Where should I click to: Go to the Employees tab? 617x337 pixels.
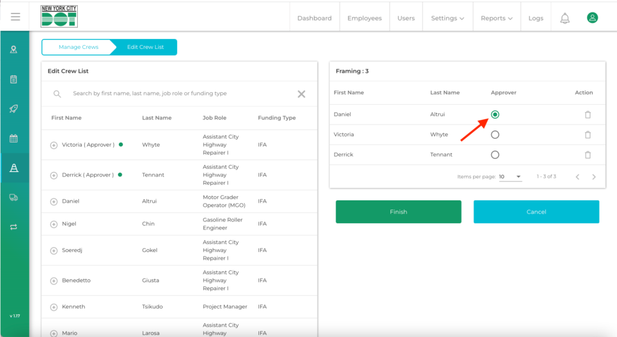pyautogui.click(x=364, y=18)
